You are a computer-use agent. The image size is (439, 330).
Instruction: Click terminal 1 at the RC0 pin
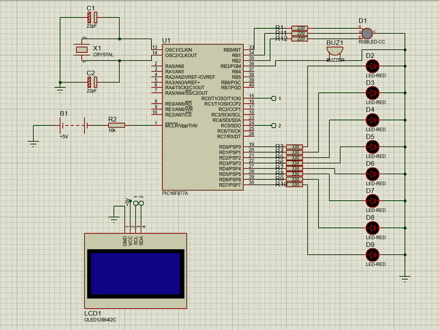pos(274,99)
